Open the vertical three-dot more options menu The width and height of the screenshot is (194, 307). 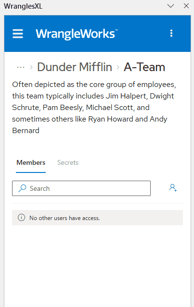pos(171,34)
